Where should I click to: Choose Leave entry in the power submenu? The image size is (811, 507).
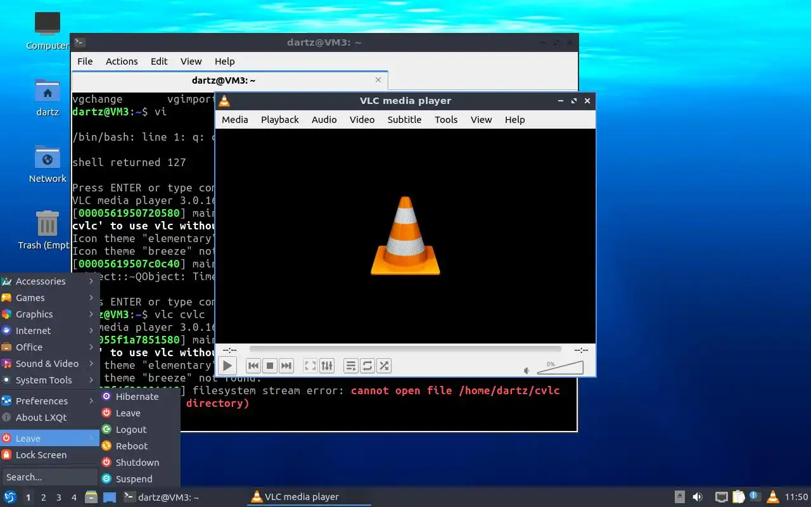[140, 413]
